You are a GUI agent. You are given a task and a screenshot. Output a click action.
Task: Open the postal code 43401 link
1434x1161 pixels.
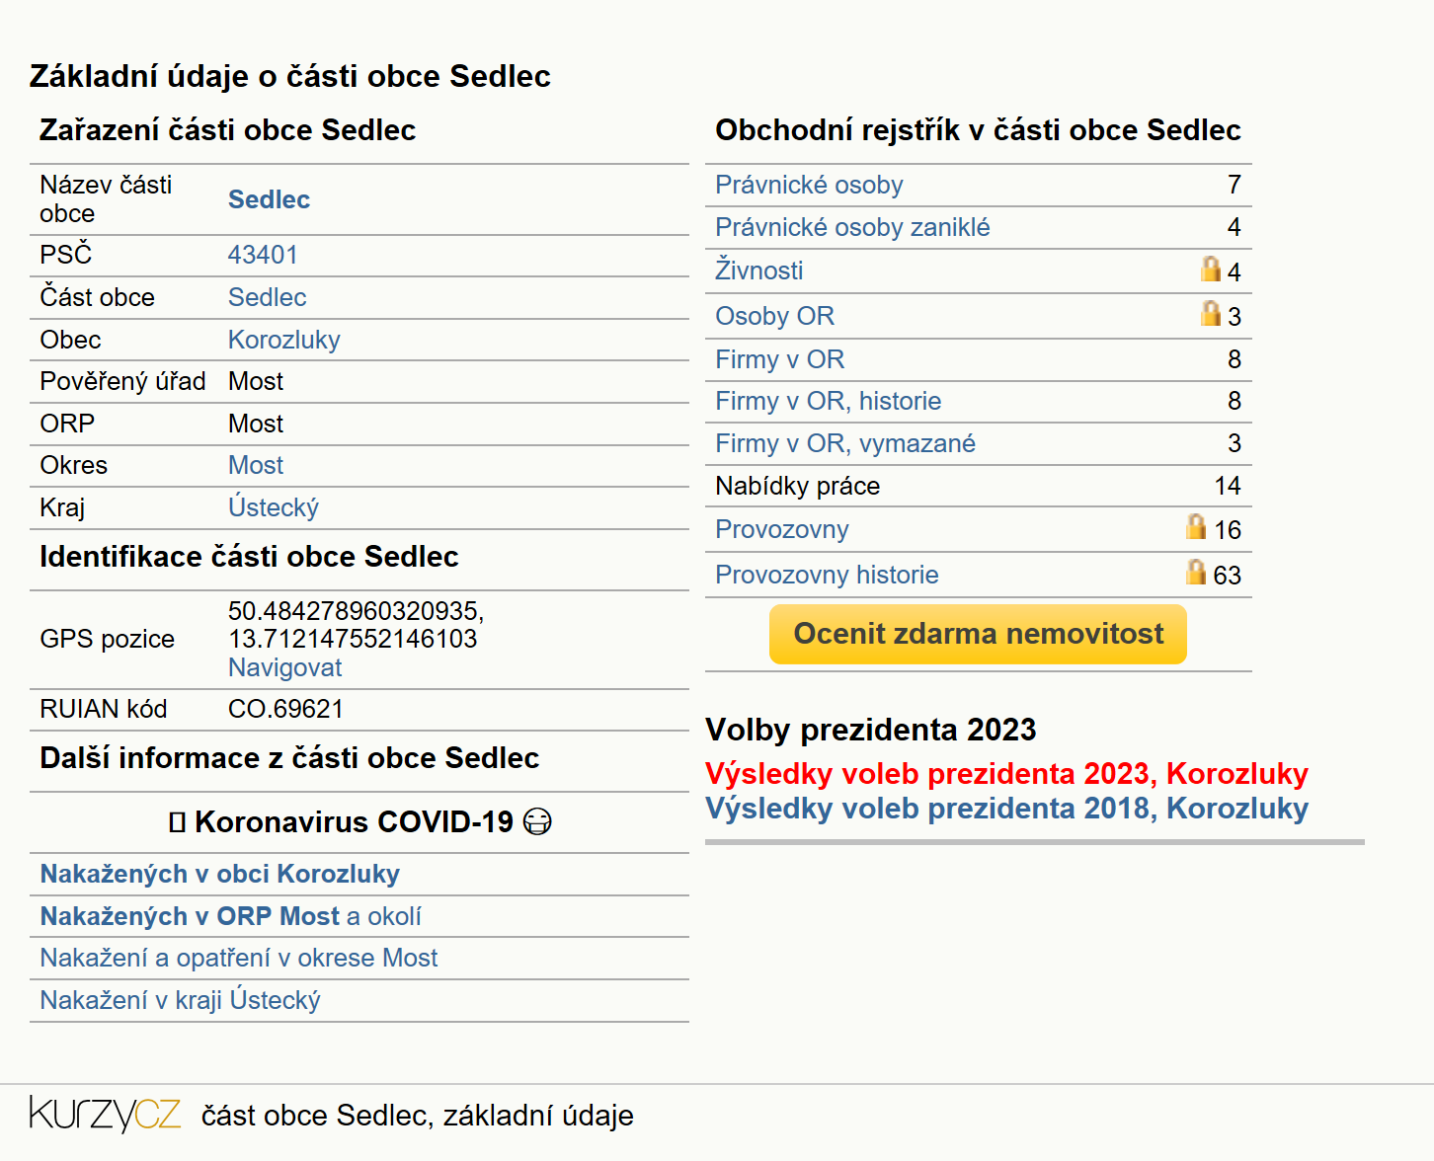pos(263,255)
